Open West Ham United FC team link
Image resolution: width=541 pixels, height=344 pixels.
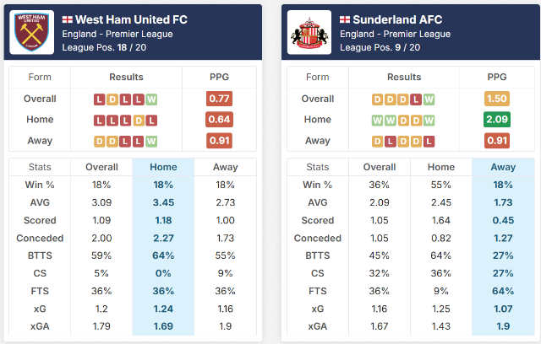(131, 19)
